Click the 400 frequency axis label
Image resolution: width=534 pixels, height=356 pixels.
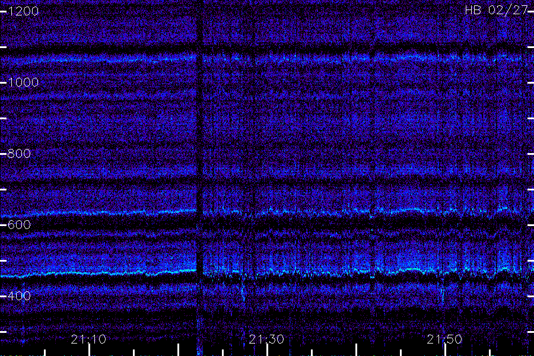tap(19, 295)
